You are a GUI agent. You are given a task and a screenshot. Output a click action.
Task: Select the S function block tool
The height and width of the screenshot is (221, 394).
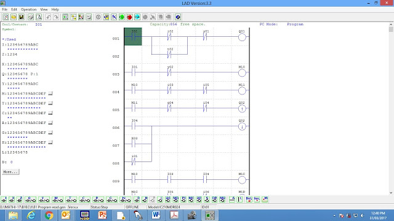pos(207,200)
